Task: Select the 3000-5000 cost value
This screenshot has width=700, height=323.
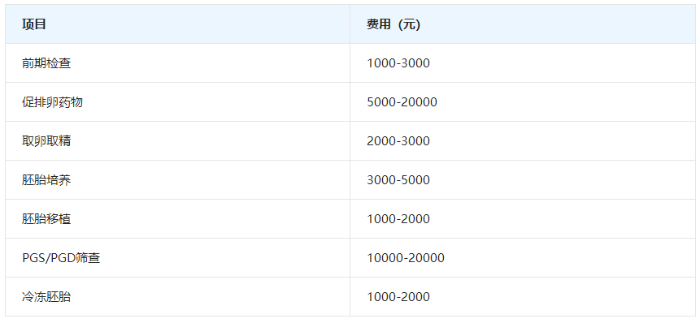Action: point(398,180)
